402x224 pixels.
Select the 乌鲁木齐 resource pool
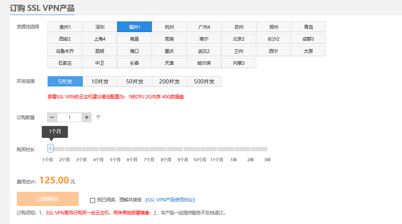tap(65, 51)
